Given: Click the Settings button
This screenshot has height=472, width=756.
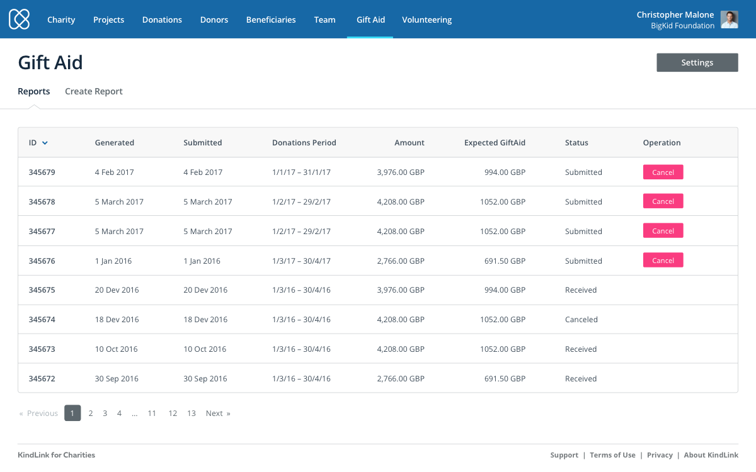Looking at the screenshot, I should 697,62.
